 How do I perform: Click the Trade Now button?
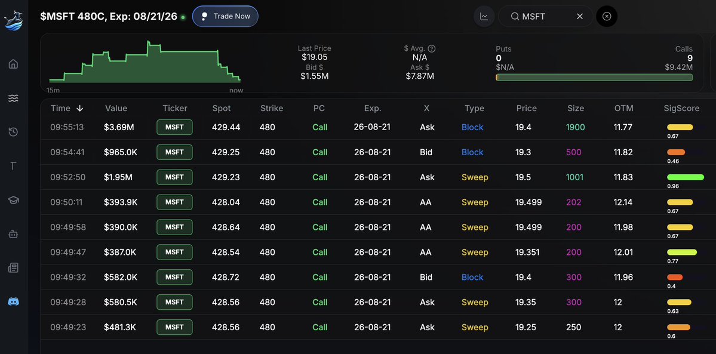(225, 17)
